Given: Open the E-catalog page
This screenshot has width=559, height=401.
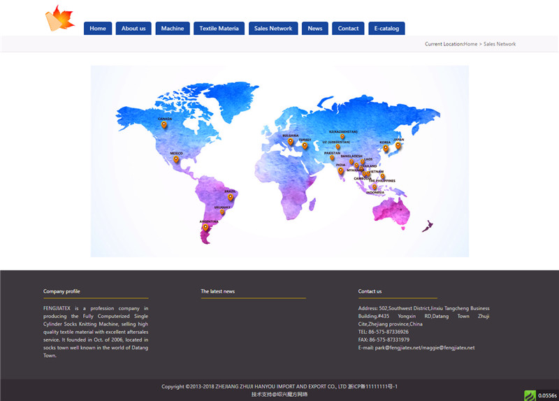Looking at the screenshot, I should tap(386, 29).
